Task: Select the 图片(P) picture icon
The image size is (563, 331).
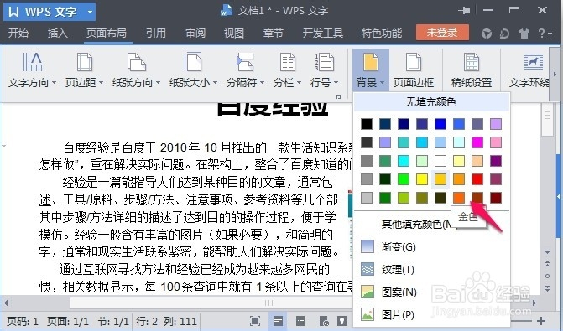Action: (x=368, y=314)
